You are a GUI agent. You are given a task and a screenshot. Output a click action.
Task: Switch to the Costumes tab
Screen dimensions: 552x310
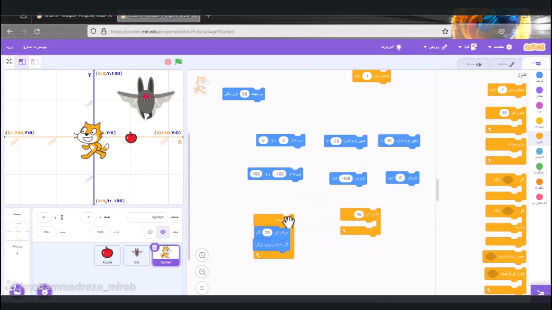point(506,64)
